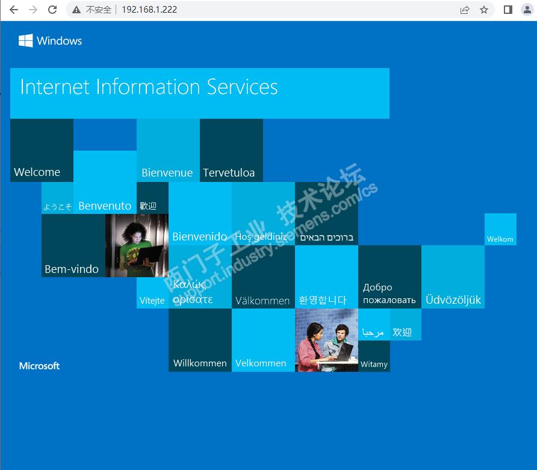Go back using the browser back arrow
Image resolution: width=537 pixels, height=470 pixels.
click(x=14, y=10)
